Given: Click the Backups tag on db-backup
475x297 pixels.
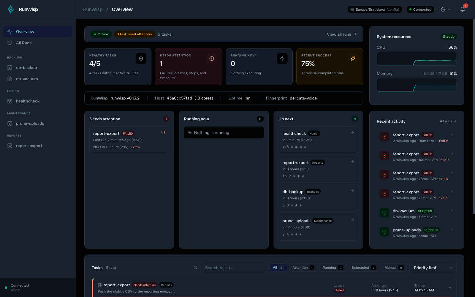Looking at the screenshot, I should click(x=313, y=192).
